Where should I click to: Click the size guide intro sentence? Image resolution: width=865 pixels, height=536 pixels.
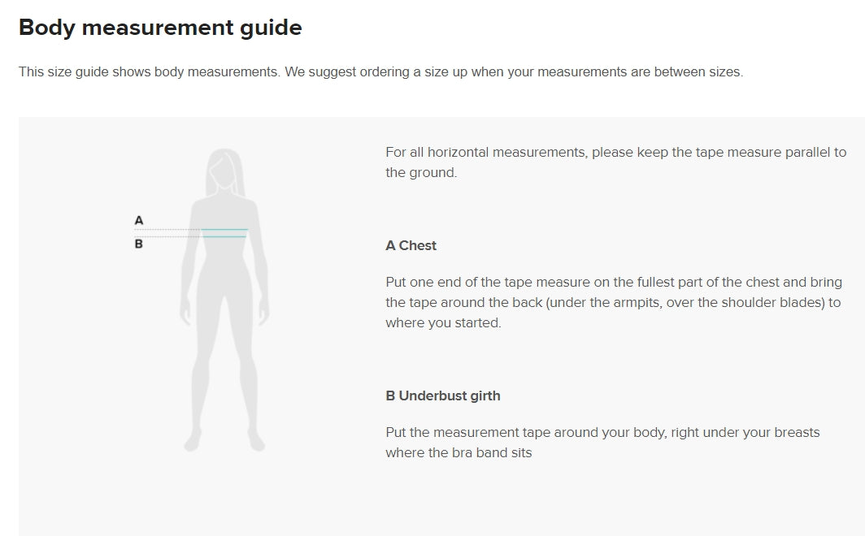tap(381, 72)
